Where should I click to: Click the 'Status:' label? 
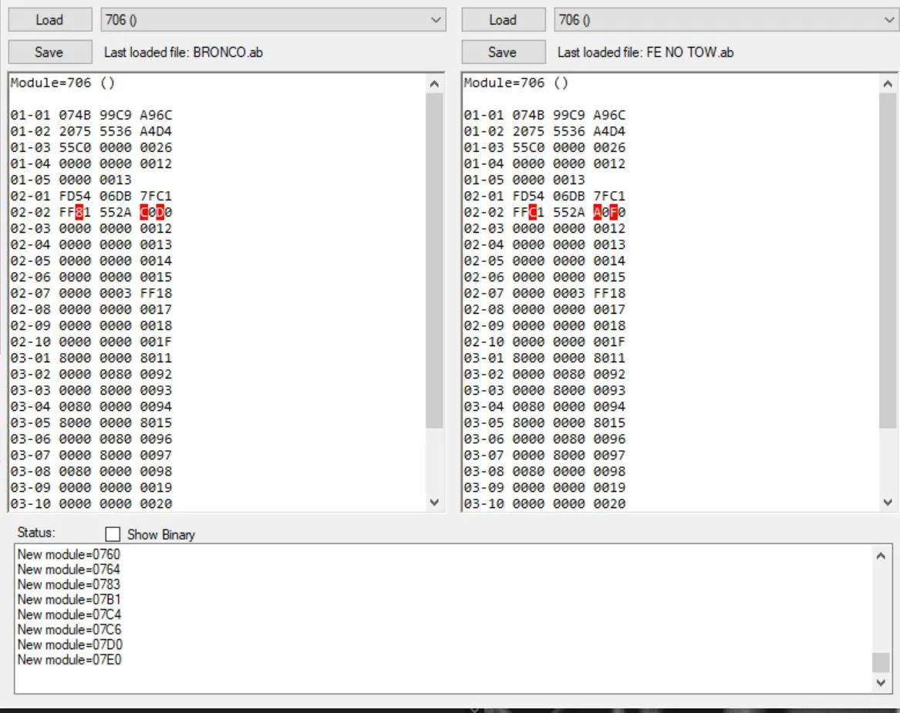[36, 533]
